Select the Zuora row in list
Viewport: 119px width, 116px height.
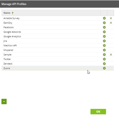point(58,68)
